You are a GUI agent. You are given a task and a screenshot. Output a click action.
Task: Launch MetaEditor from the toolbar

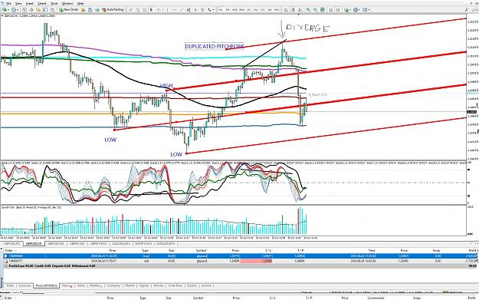83,10
